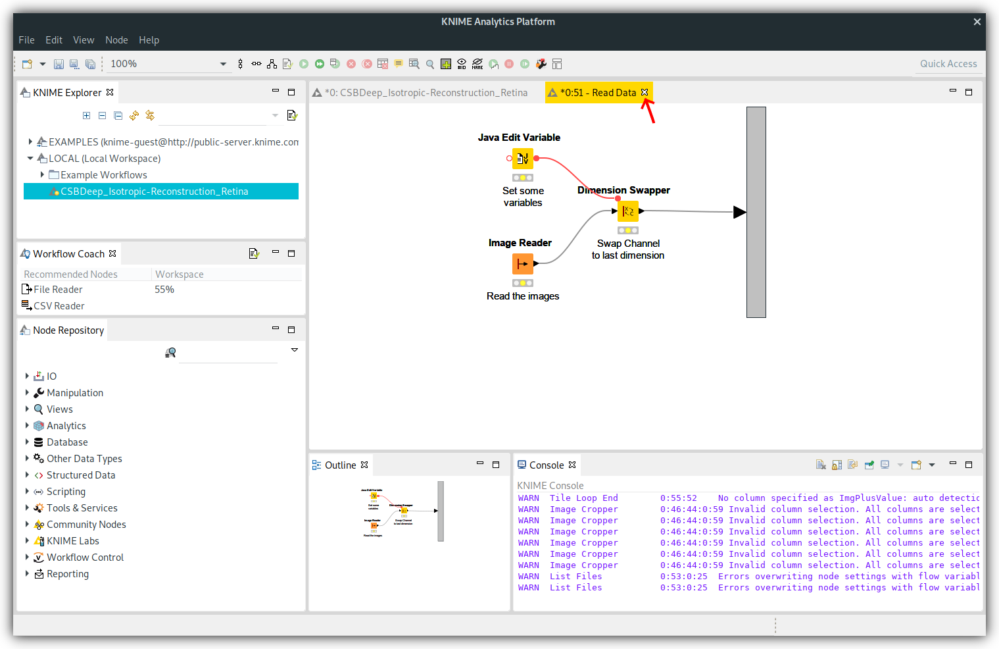
Task: Click the Pin Console icon
Action: tap(869, 465)
